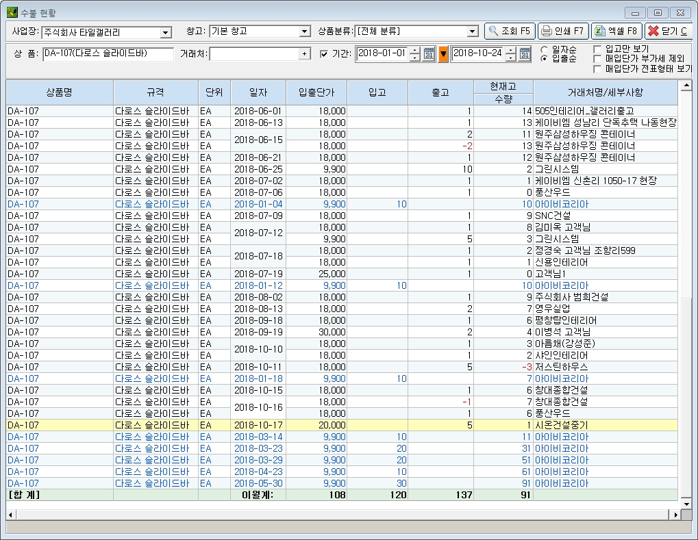Image resolution: width=698 pixels, height=540 pixels.
Task: Select the row for 신용인테리어
Action: 342,262
